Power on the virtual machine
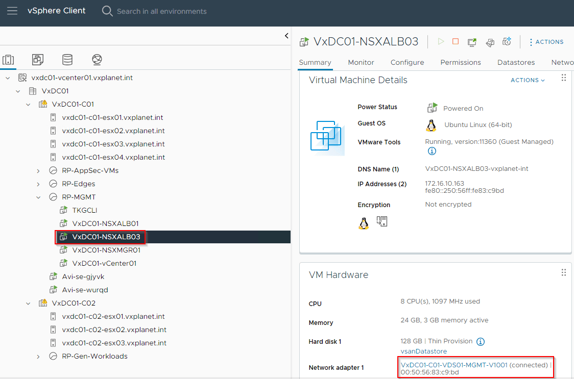Screen dimensions: 574x379 pos(441,42)
